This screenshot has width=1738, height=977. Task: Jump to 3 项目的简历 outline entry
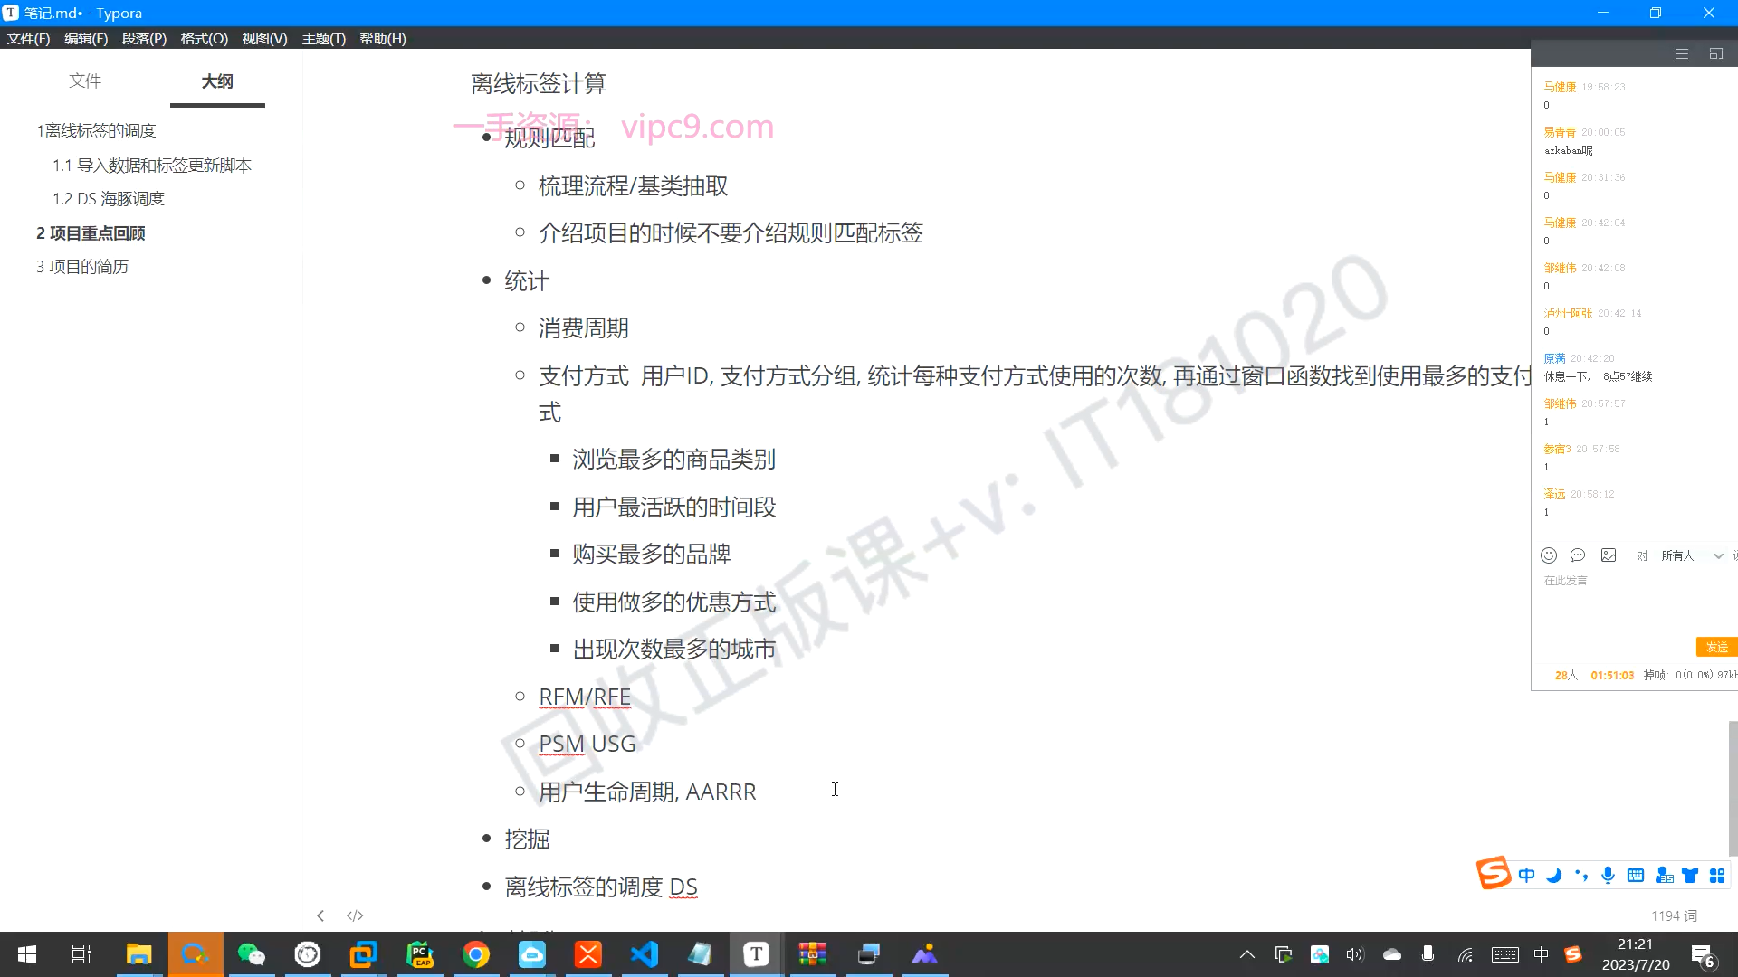(x=82, y=266)
